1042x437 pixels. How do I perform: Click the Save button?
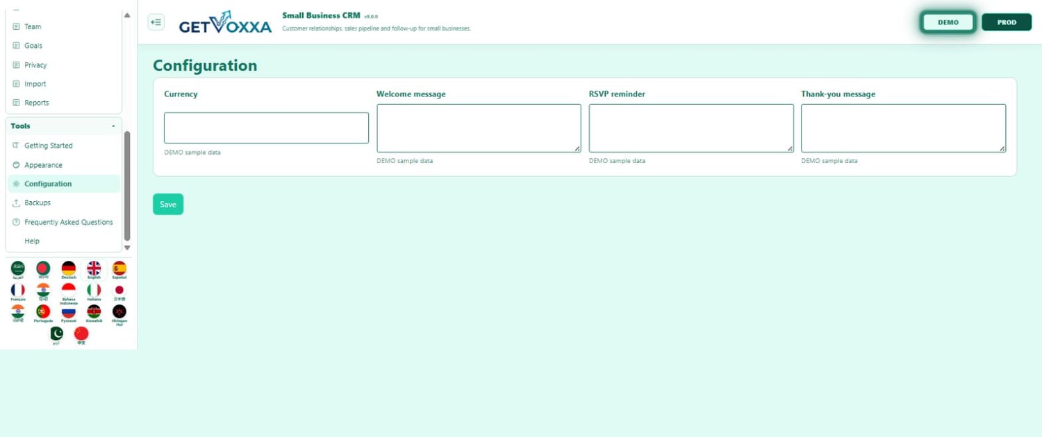tap(168, 204)
